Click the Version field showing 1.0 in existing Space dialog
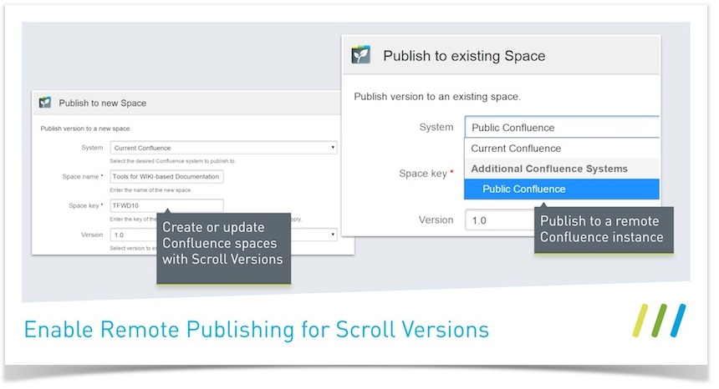 [500, 220]
